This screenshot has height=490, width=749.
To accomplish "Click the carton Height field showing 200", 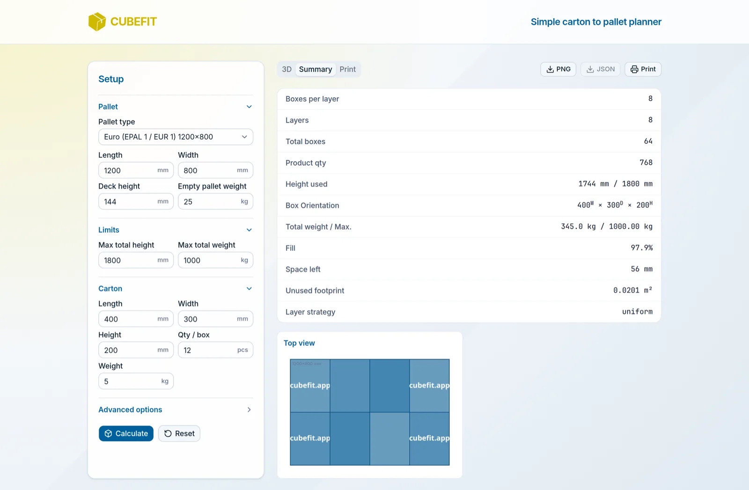I will click(x=136, y=350).
